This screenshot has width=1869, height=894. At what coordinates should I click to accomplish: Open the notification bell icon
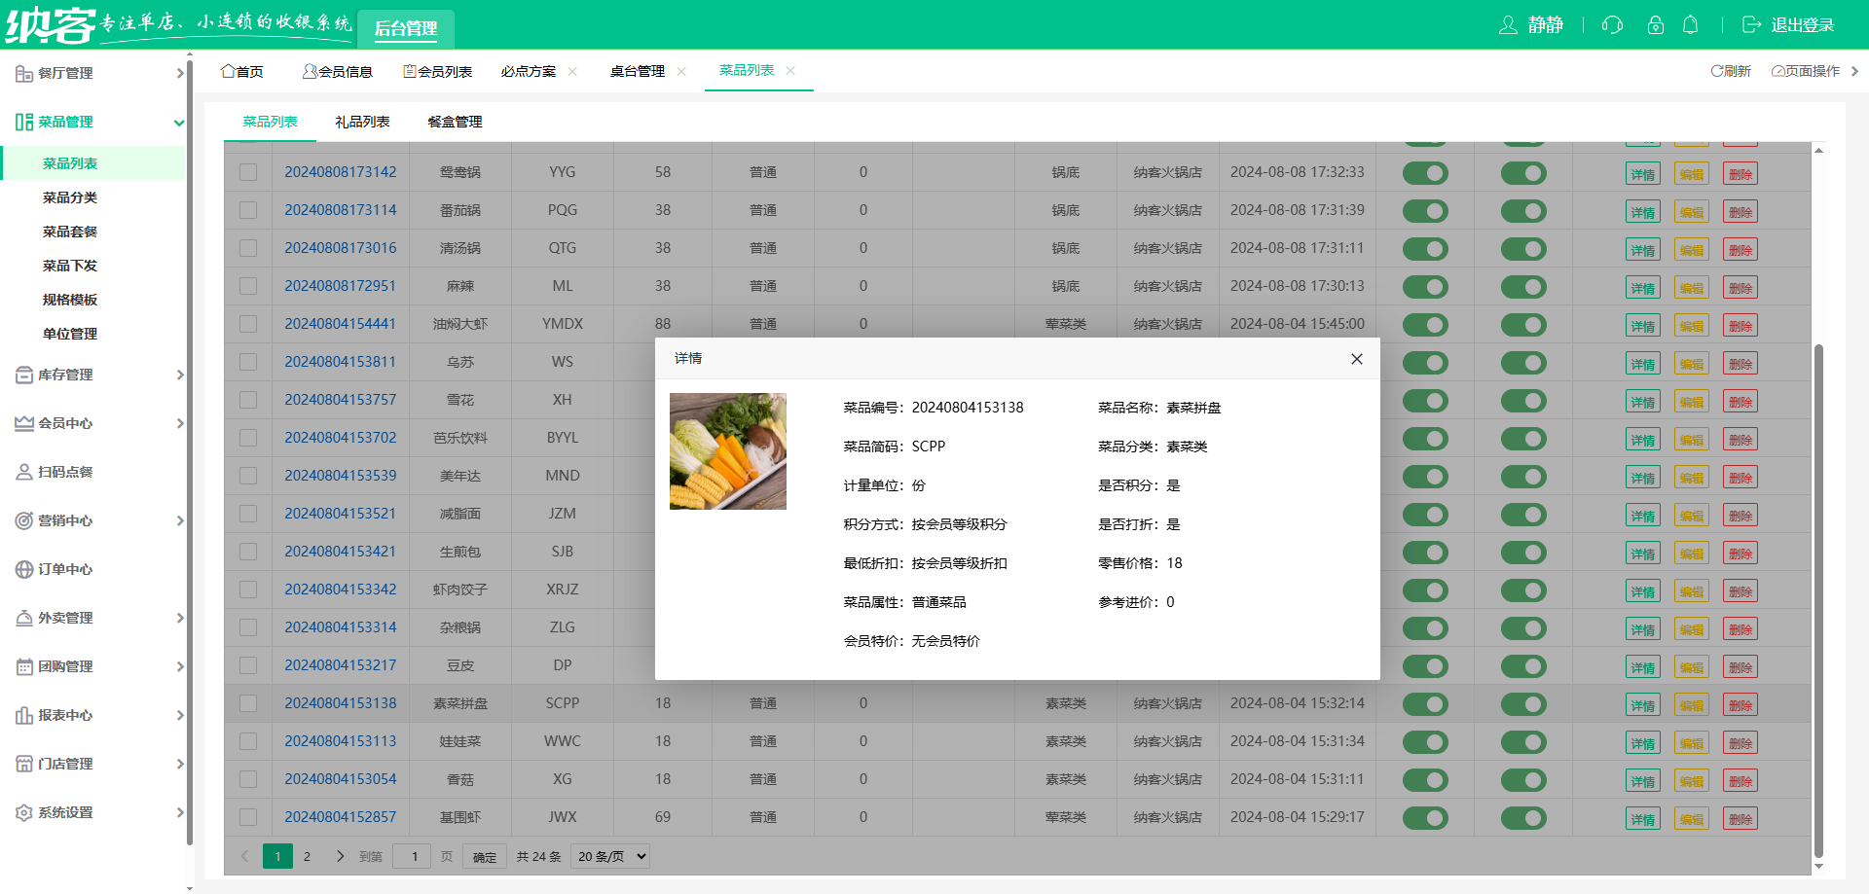click(x=1691, y=25)
